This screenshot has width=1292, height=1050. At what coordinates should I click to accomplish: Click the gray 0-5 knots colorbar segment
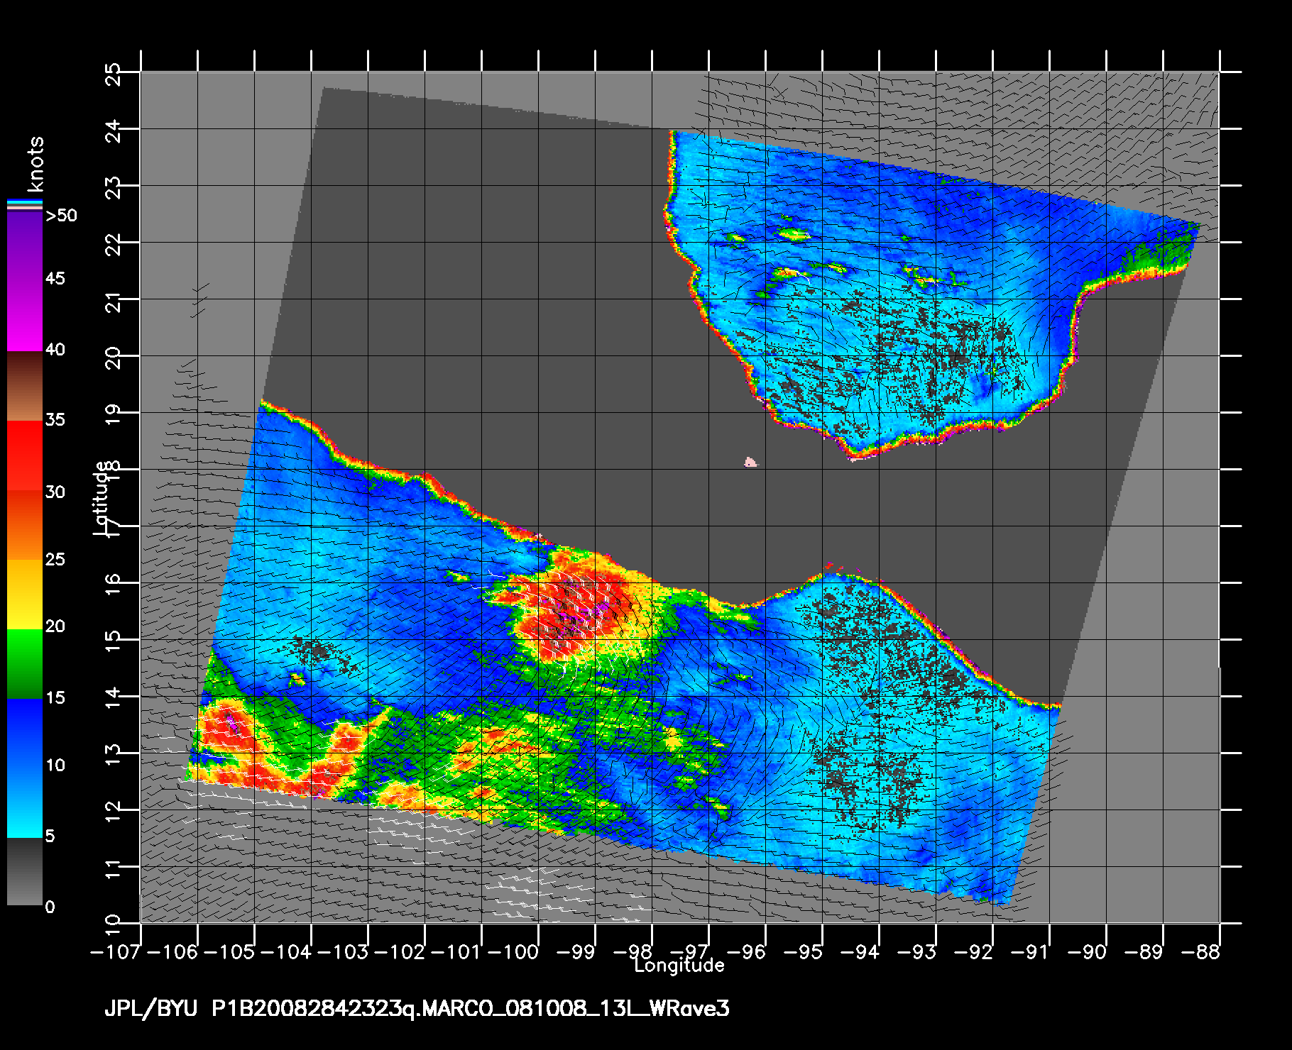click(25, 871)
